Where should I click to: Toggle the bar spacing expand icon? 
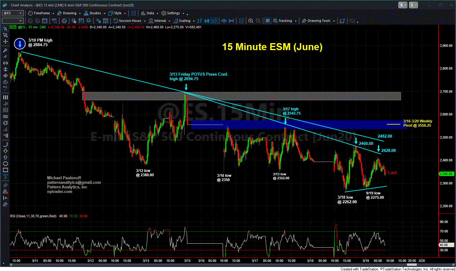point(231,21)
